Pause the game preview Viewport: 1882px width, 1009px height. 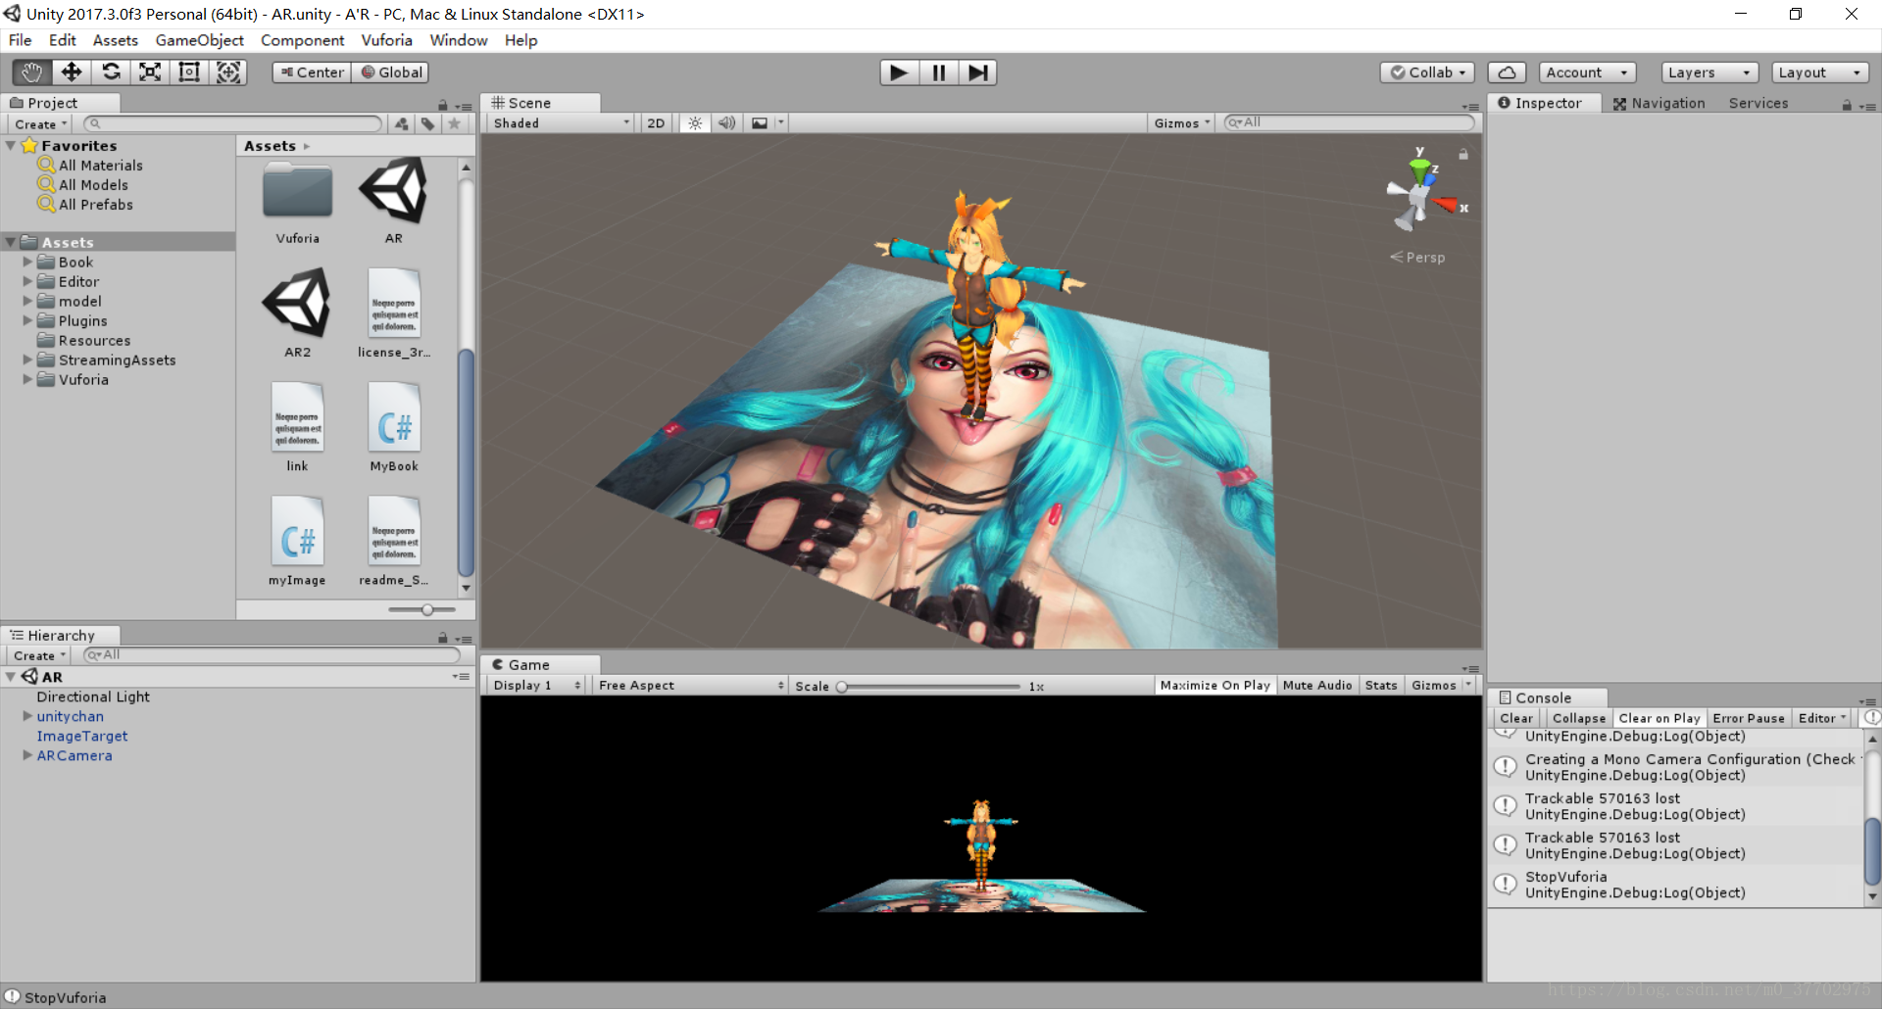click(x=938, y=72)
